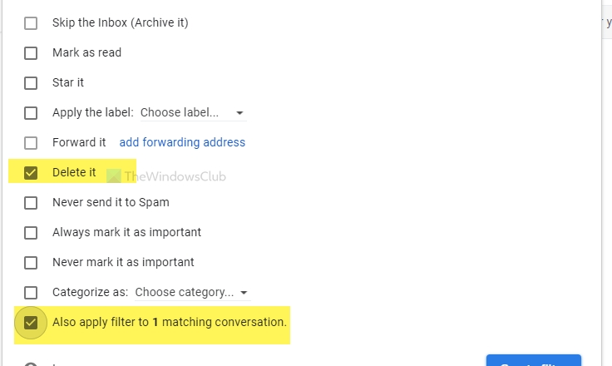Check the Apply the label checkbox
Image resolution: width=612 pixels, height=366 pixels.
click(31, 112)
